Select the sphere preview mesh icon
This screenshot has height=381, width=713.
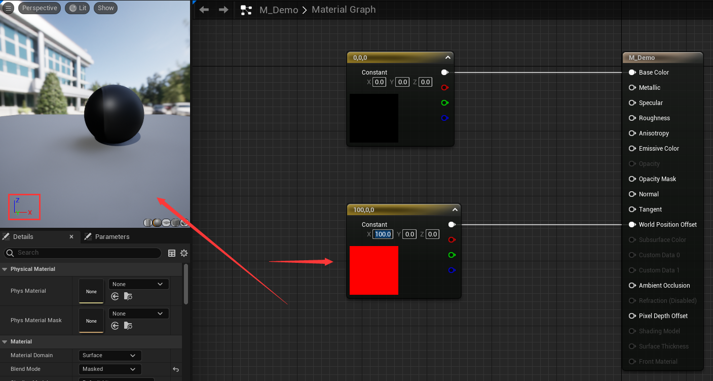[x=157, y=222]
